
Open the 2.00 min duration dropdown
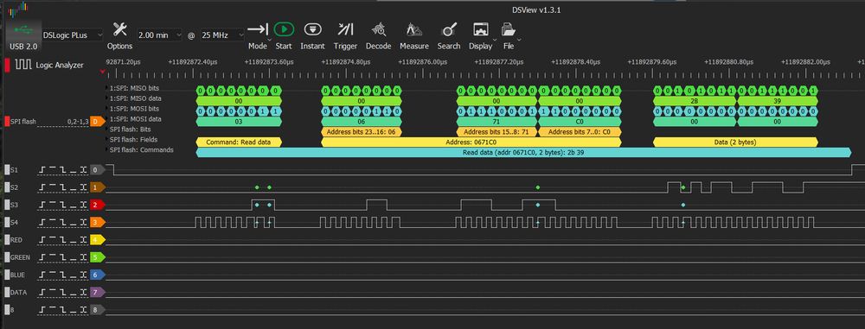pyautogui.click(x=159, y=35)
